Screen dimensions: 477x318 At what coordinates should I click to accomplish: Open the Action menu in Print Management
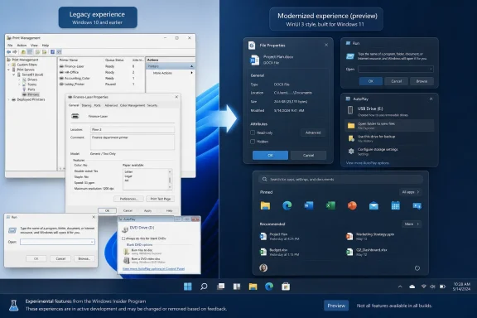tap(22, 46)
